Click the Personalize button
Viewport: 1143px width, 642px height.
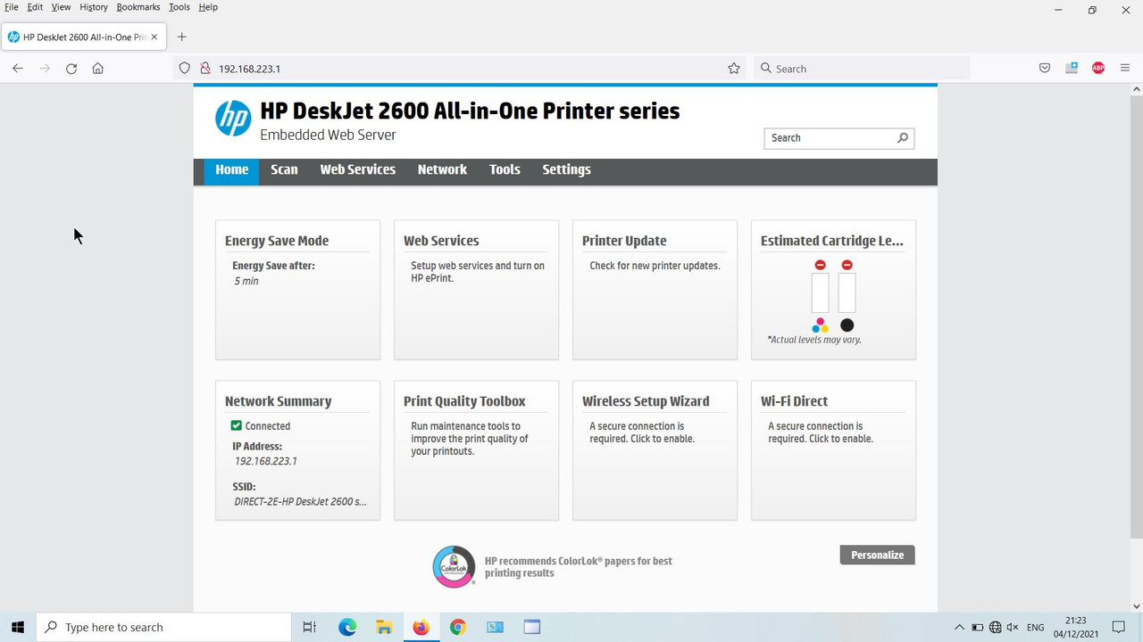point(877,555)
